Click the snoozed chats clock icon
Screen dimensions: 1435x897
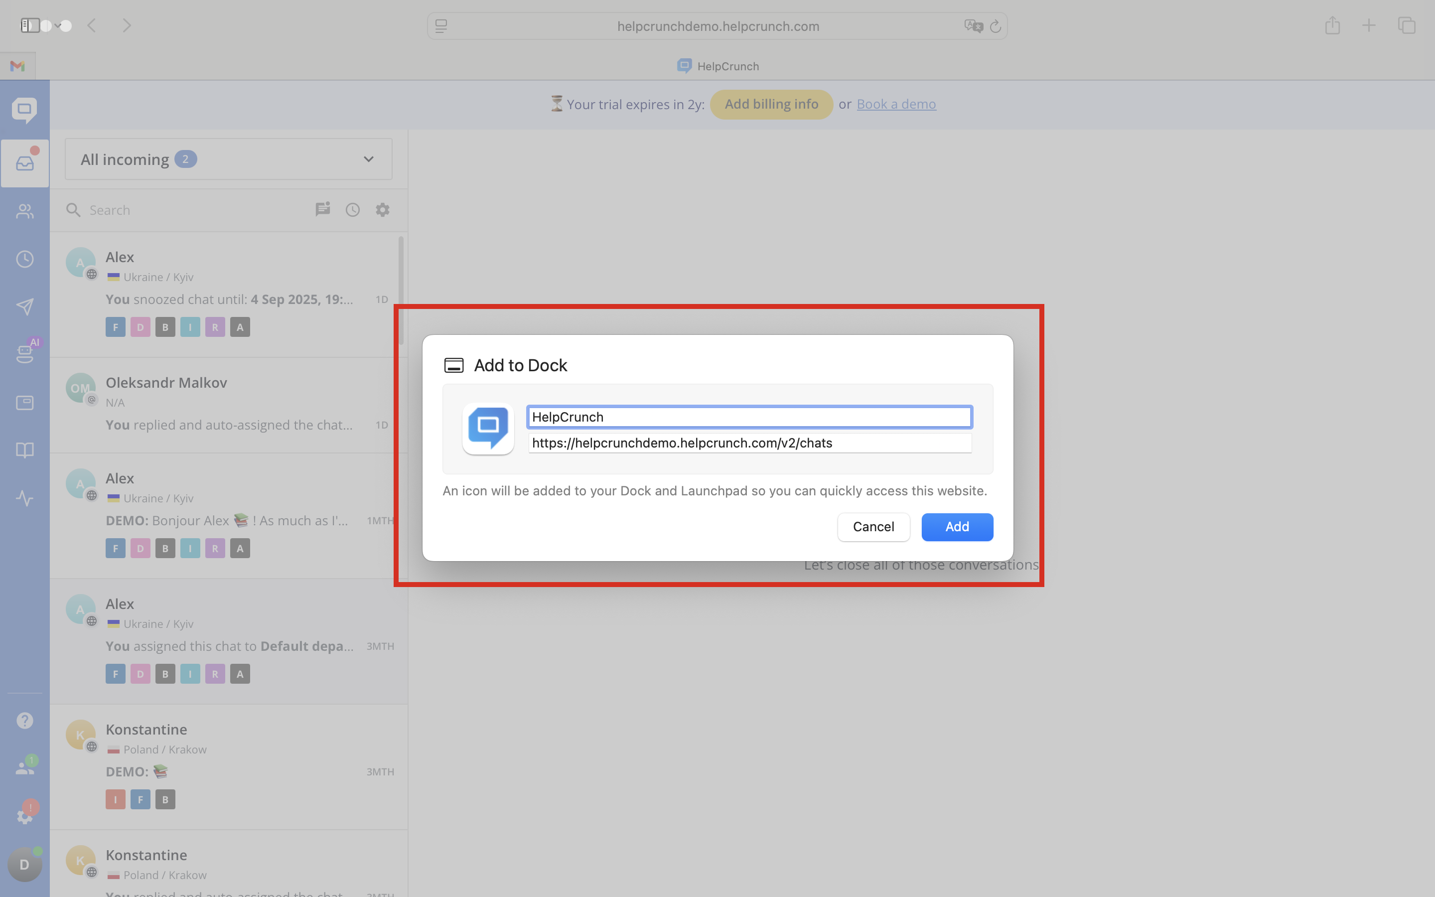tap(353, 209)
